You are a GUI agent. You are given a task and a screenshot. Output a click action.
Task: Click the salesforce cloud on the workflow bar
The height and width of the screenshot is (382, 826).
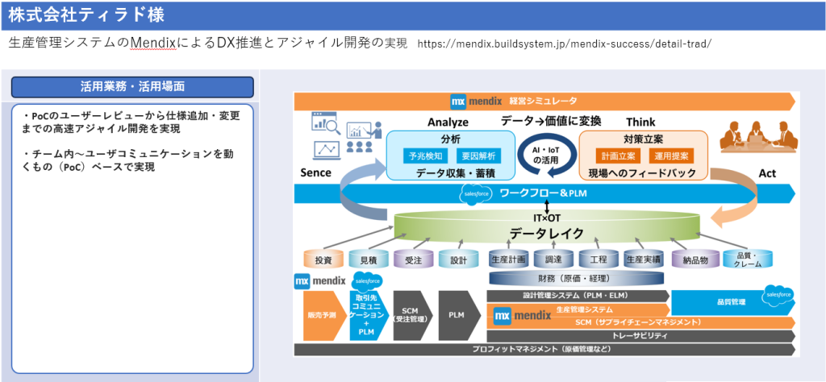(476, 194)
